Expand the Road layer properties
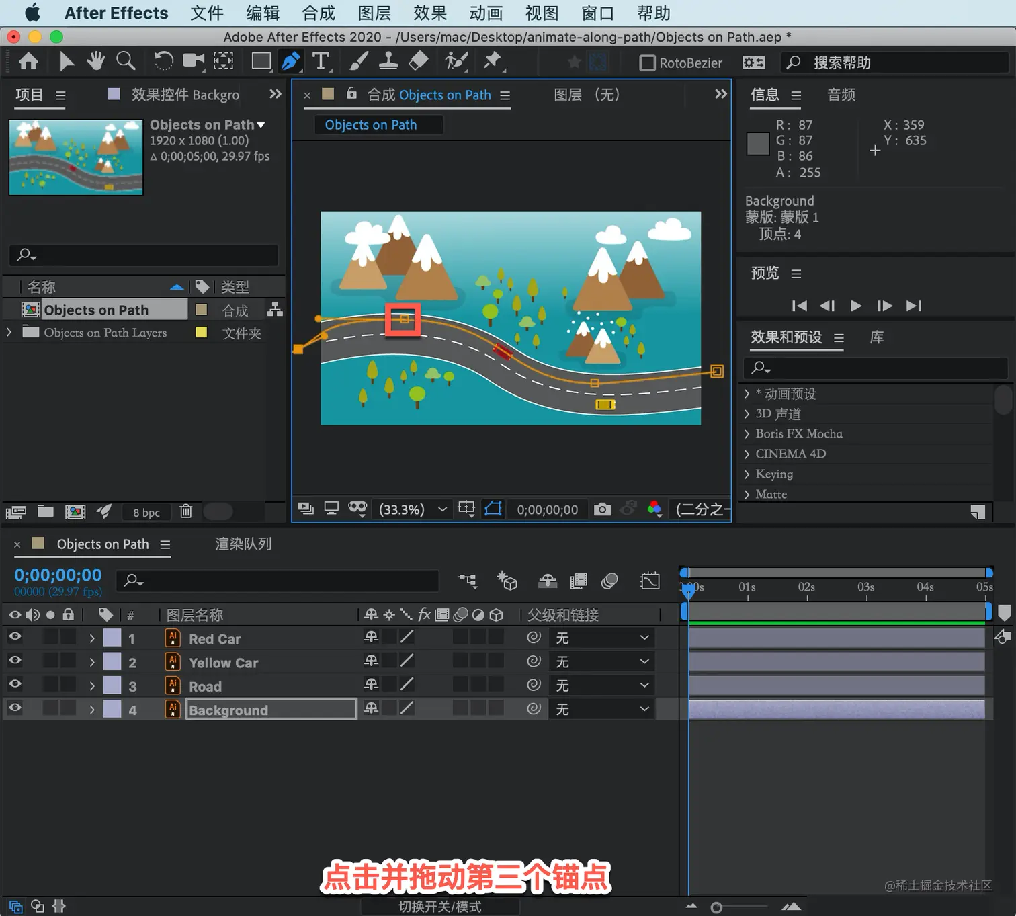Viewport: 1016px width, 916px height. click(92, 686)
